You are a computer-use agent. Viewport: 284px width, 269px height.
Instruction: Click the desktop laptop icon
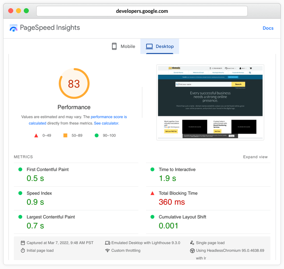point(150,46)
